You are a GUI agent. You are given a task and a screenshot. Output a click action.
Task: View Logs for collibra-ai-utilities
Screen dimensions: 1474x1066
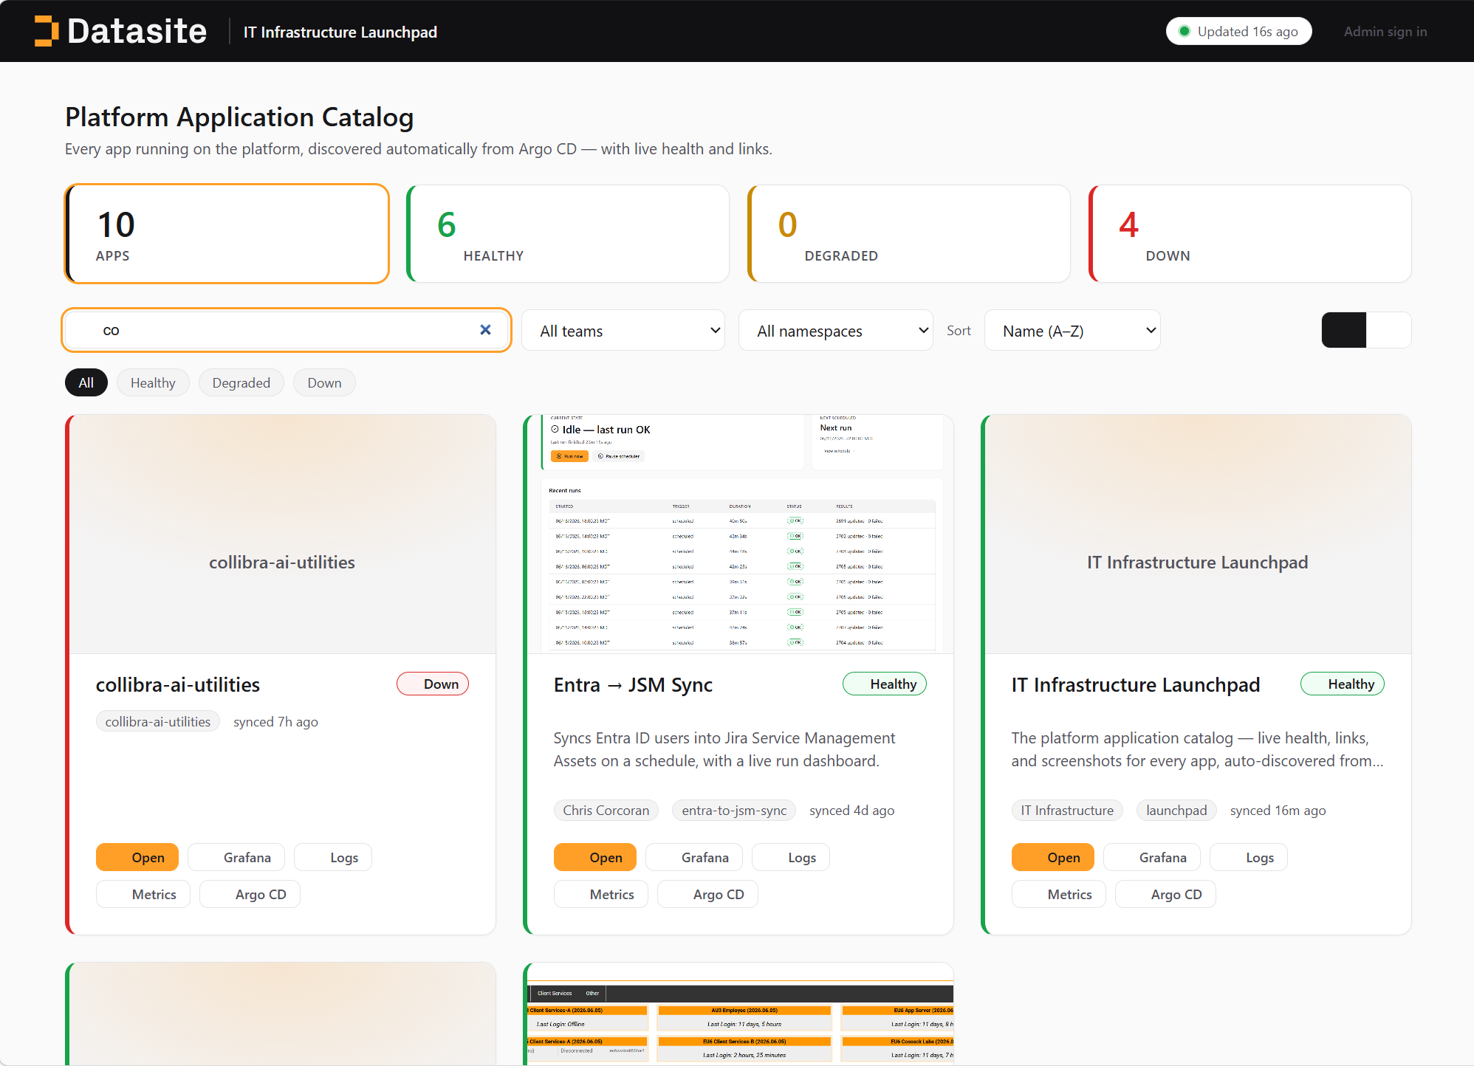tap(333, 857)
